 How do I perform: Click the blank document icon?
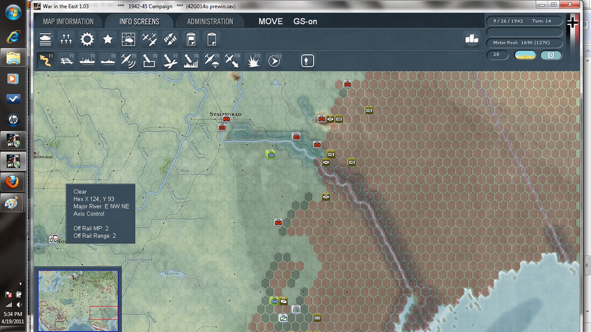[x=212, y=40]
